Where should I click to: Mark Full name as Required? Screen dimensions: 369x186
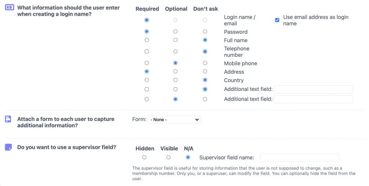pyautogui.click(x=147, y=40)
